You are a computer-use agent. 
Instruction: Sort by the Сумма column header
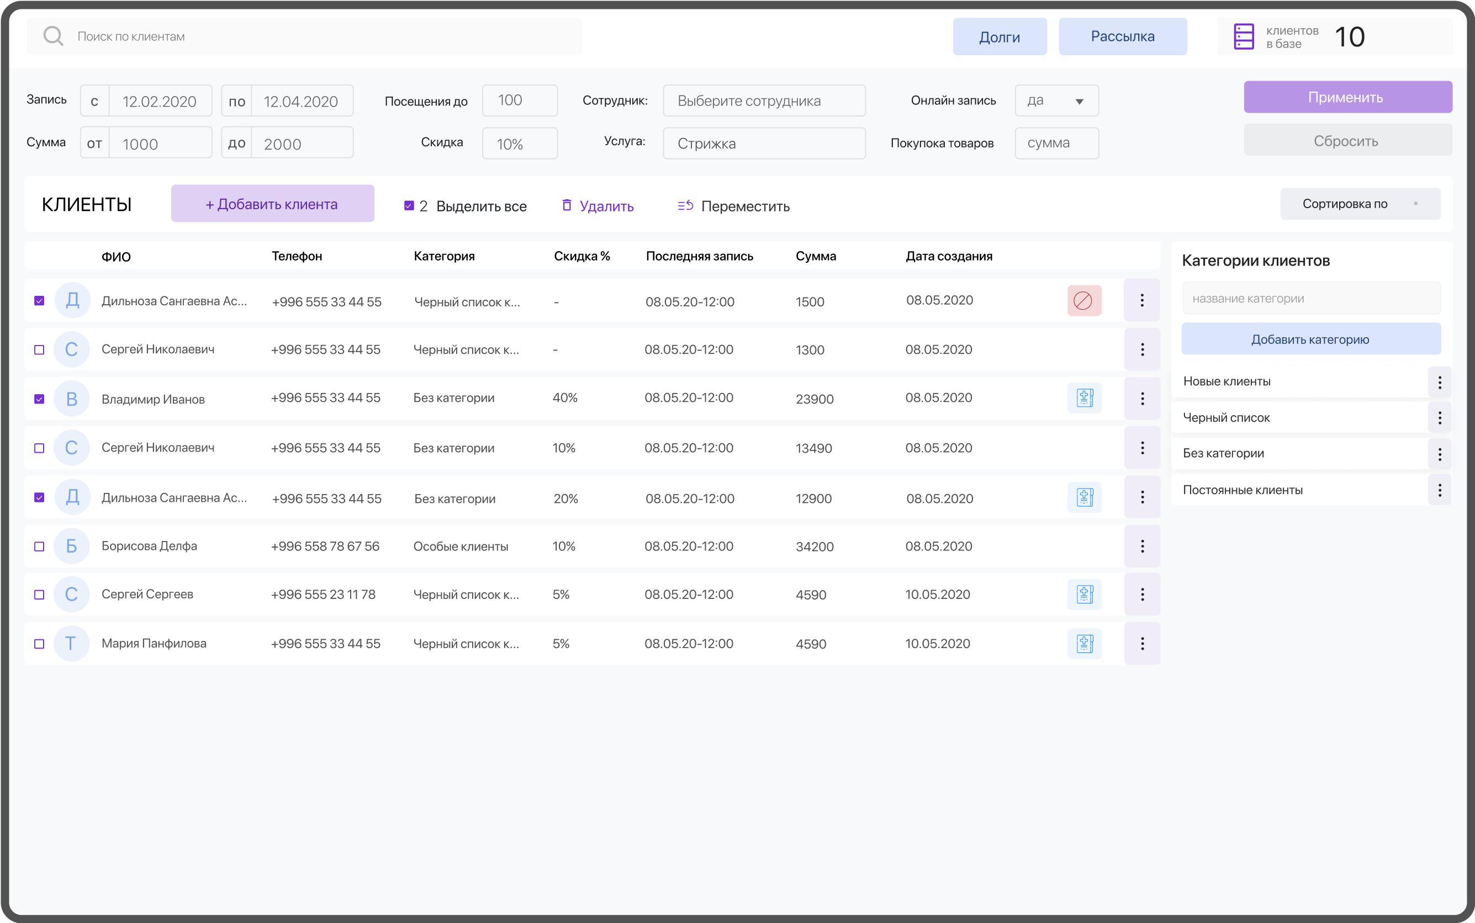(x=816, y=256)
